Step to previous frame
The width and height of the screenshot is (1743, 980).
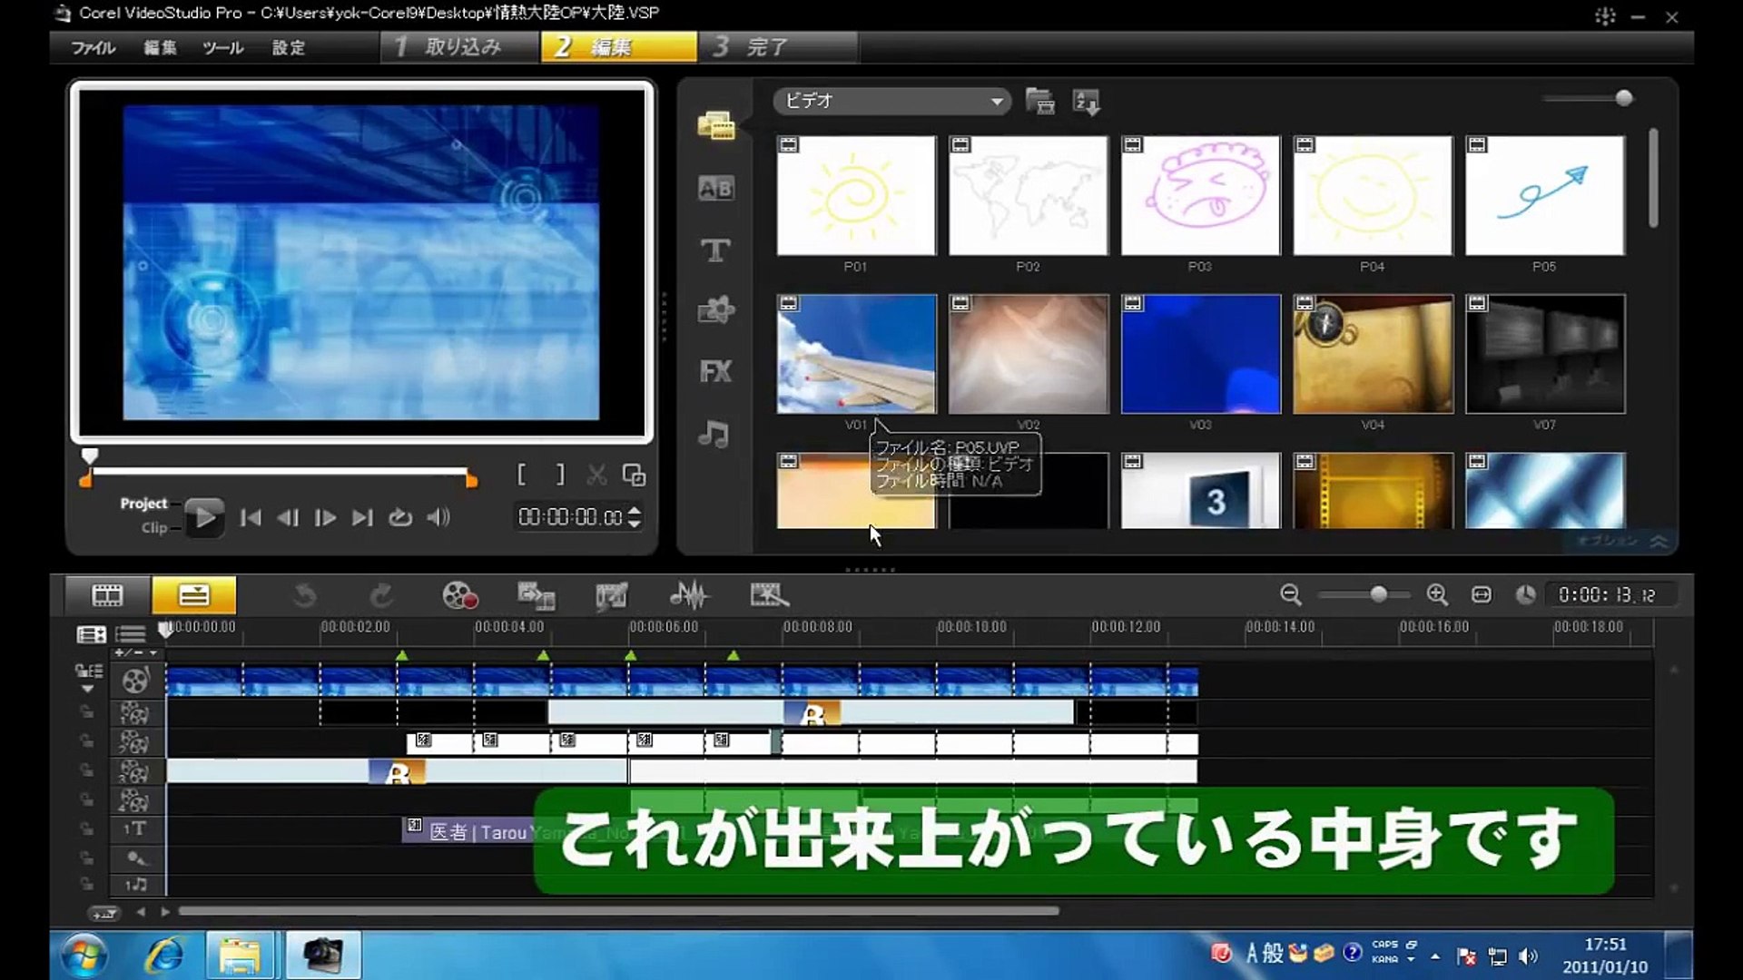pos(288,517)
